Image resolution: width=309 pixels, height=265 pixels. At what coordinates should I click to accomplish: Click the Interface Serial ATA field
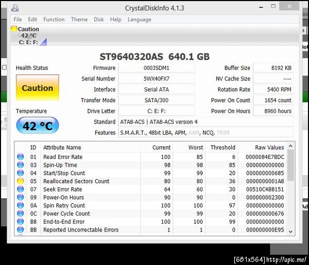coord(157,90)
